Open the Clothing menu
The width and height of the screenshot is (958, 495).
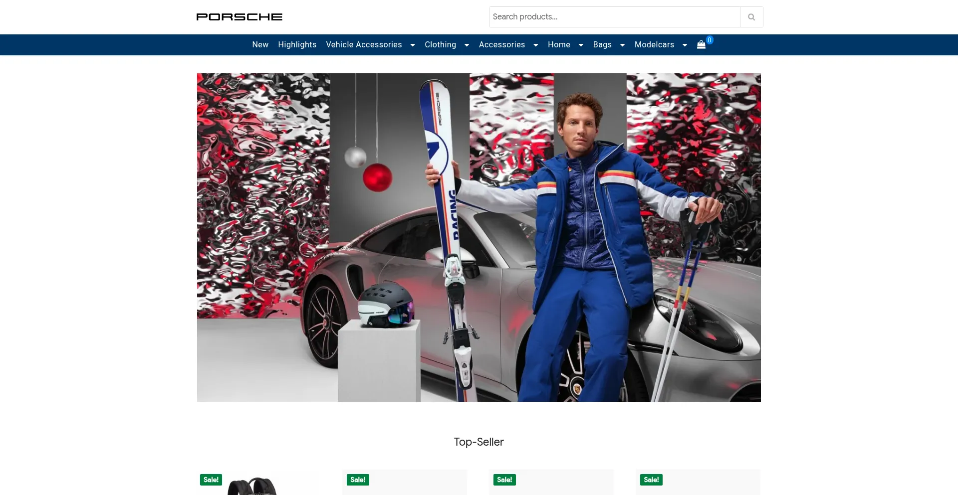[x=441, y=45]
